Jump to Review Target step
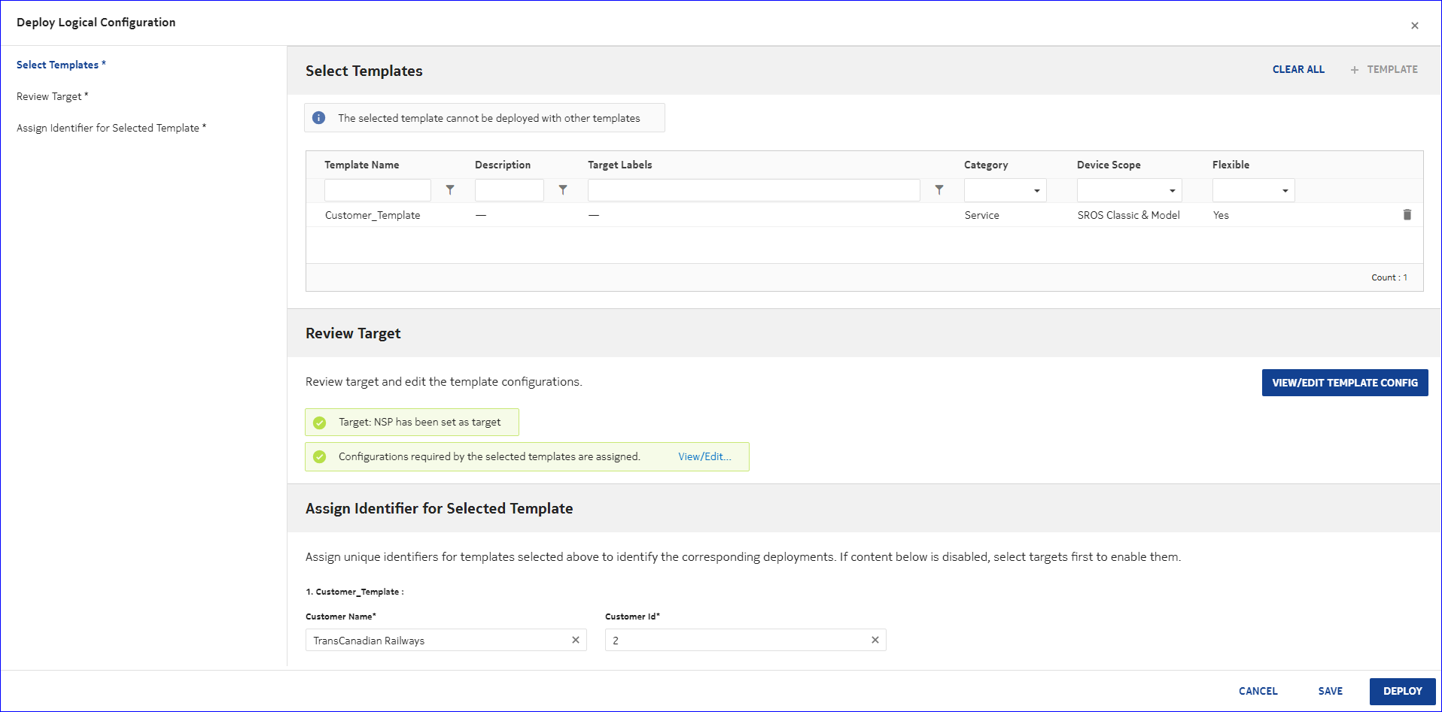The image size is (1442, 712). click(x=49, y=96)
